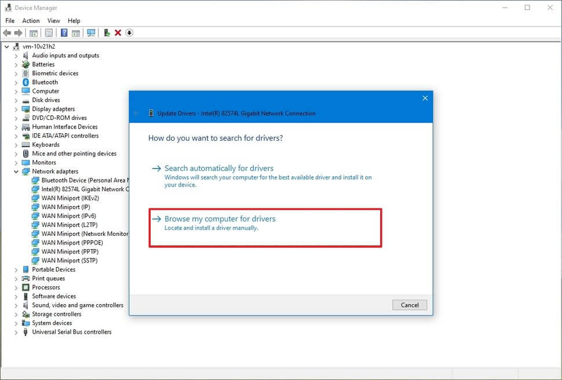Click the network icon in Update Drivers title
562x380 pixels.
(x=151, y=114)
